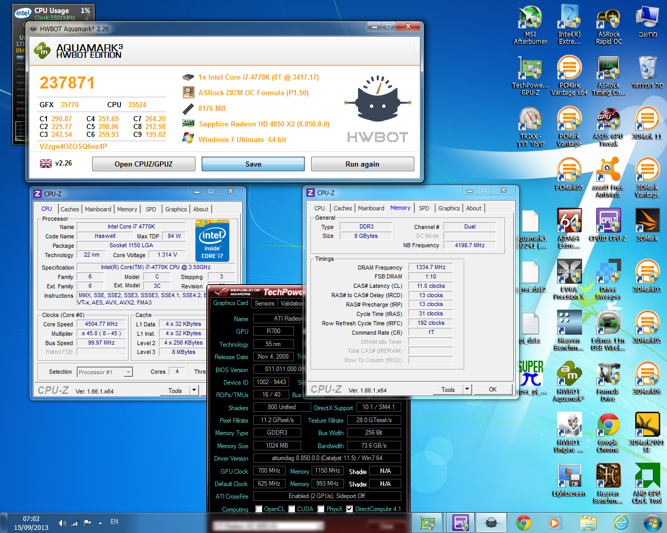This screenshot has height=533, width=667.
Task: Open the MSI Afterburner desktop icon
Action: (530, 24)
